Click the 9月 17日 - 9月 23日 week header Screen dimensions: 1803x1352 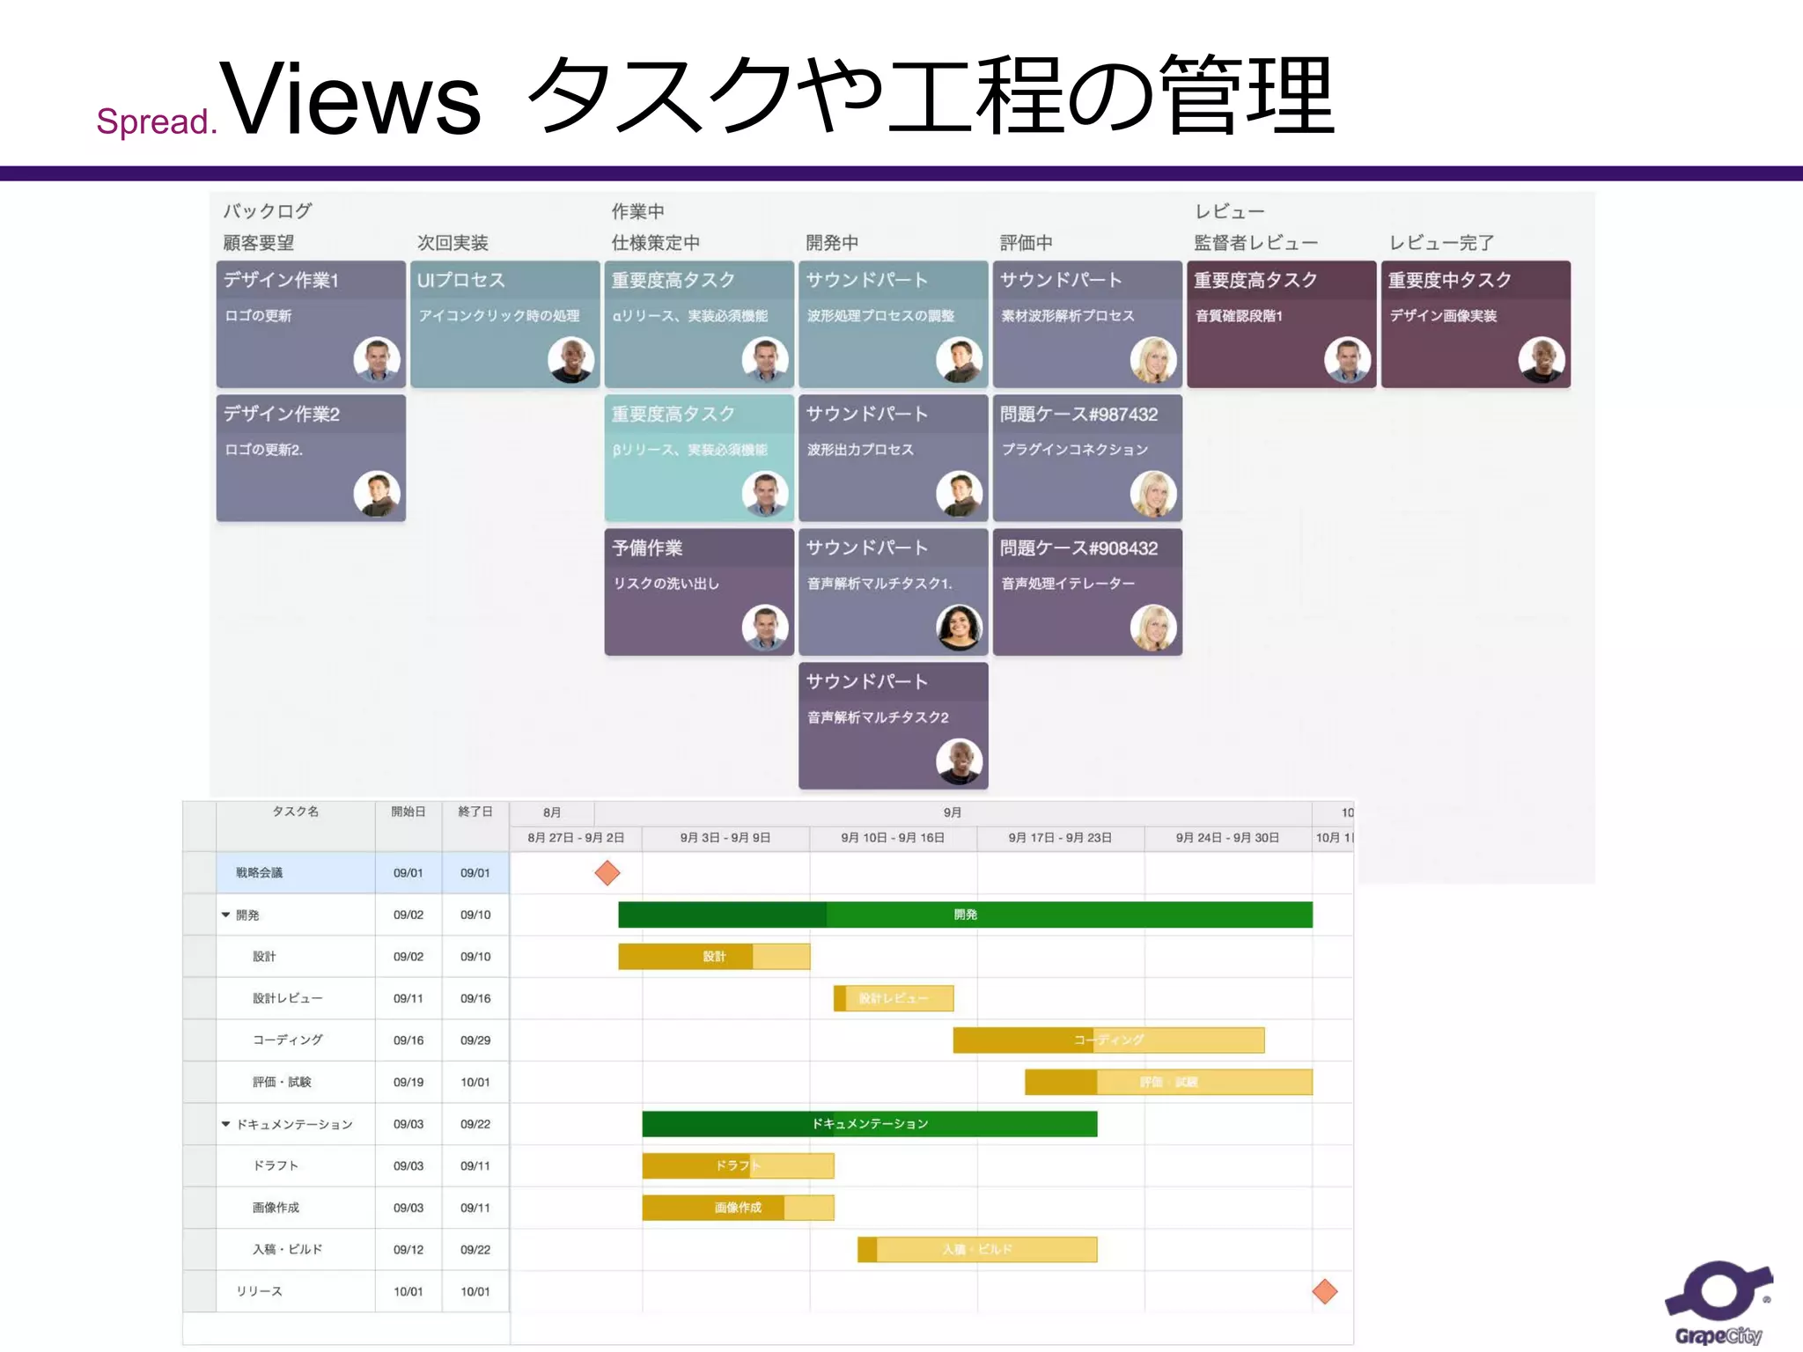tap(1060, 838)
